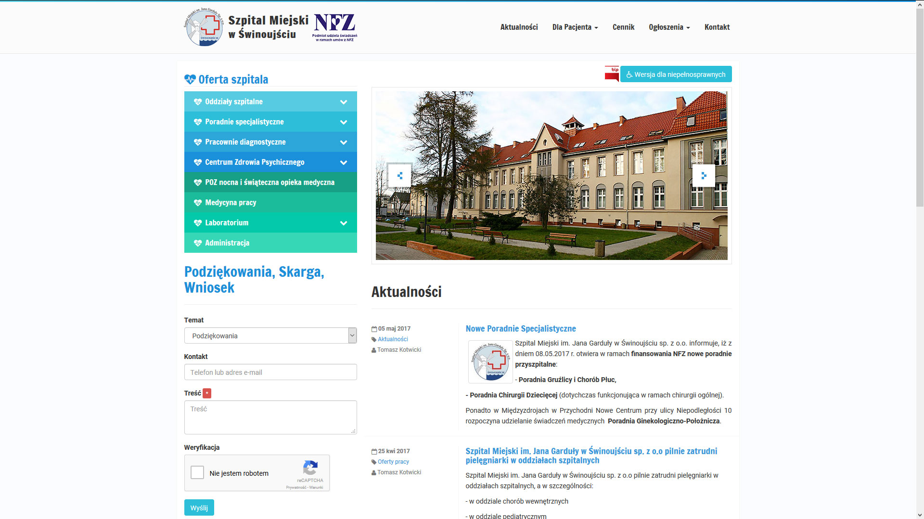
Task: Open the Cennik menu item
Action: coord(623,27)
